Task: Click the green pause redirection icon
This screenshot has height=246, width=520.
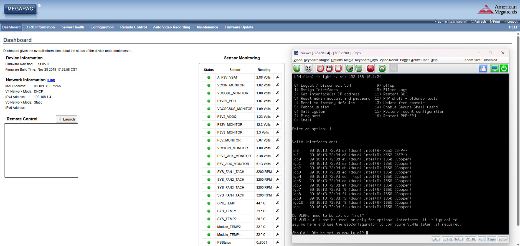Action: point(297,68)
